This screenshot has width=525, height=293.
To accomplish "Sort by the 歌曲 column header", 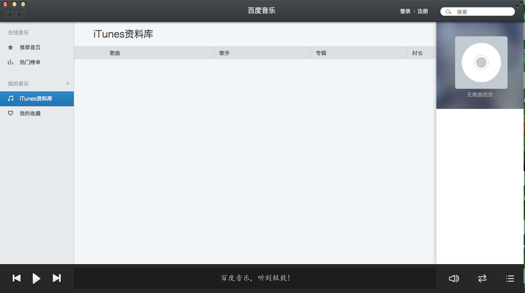I will pyautogui.click(x=115, y=53).
